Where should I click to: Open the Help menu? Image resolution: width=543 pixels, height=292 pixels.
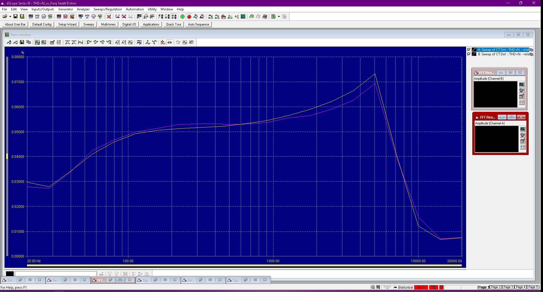click(x=180, y=9)
